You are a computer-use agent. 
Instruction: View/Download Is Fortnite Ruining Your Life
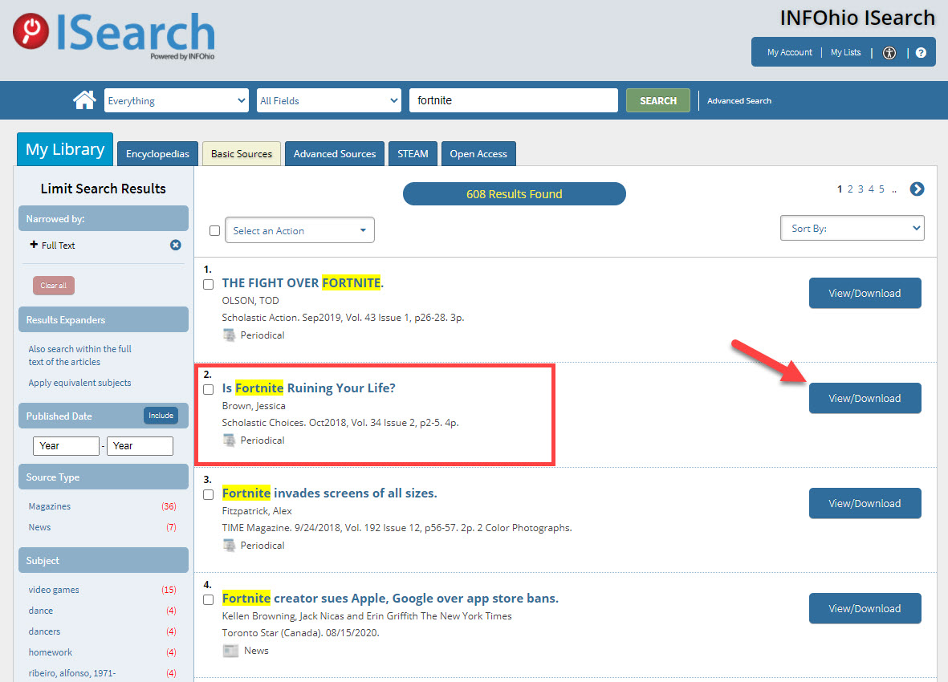(865, 398)
